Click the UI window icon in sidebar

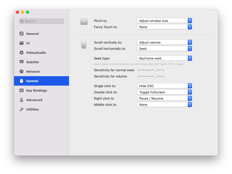tap(21, 43)
